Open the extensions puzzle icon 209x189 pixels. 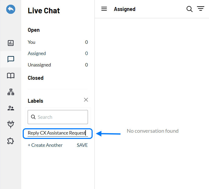coord(11,141)
